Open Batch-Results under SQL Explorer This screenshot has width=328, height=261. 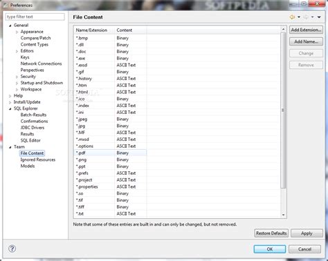click(x=33, y=115)
